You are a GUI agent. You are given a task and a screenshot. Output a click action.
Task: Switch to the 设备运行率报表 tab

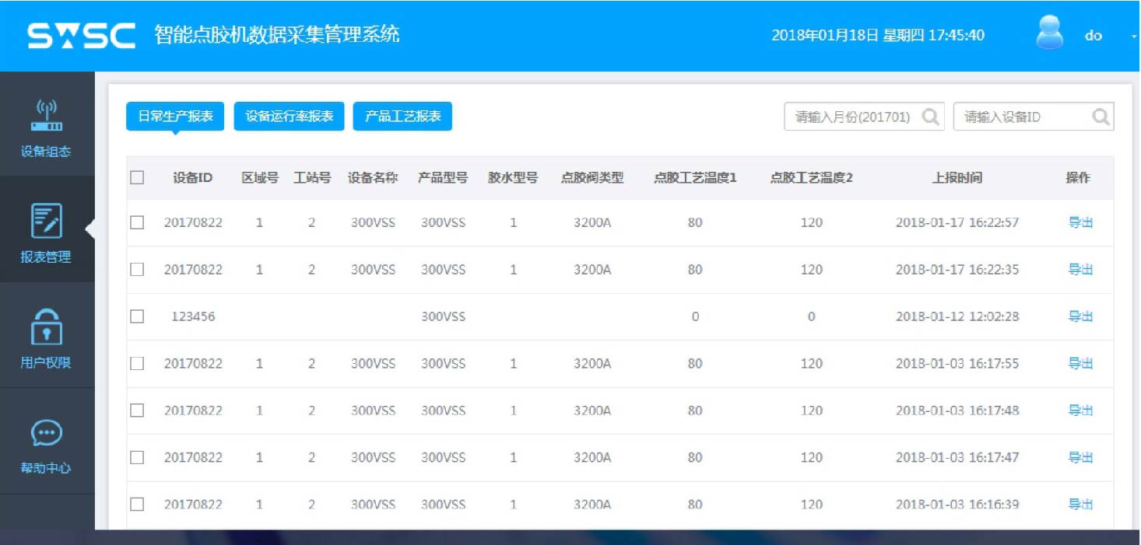pyautogui.click(x=289, y=117)
